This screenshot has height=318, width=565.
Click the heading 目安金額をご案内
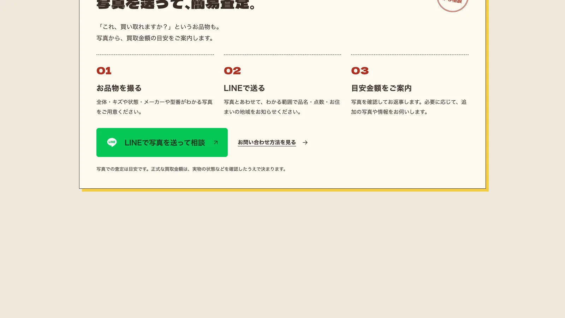[x=381, y=88]
